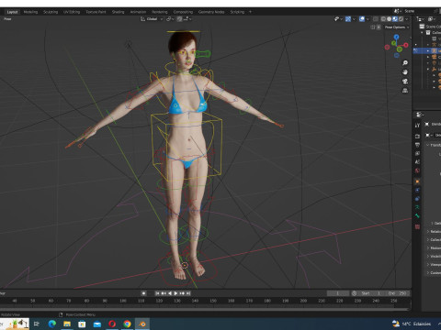
Task: Open the outliner display mode dropdown
Action: [421, 19]
